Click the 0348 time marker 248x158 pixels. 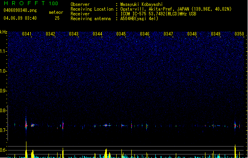tap(192, 34)
